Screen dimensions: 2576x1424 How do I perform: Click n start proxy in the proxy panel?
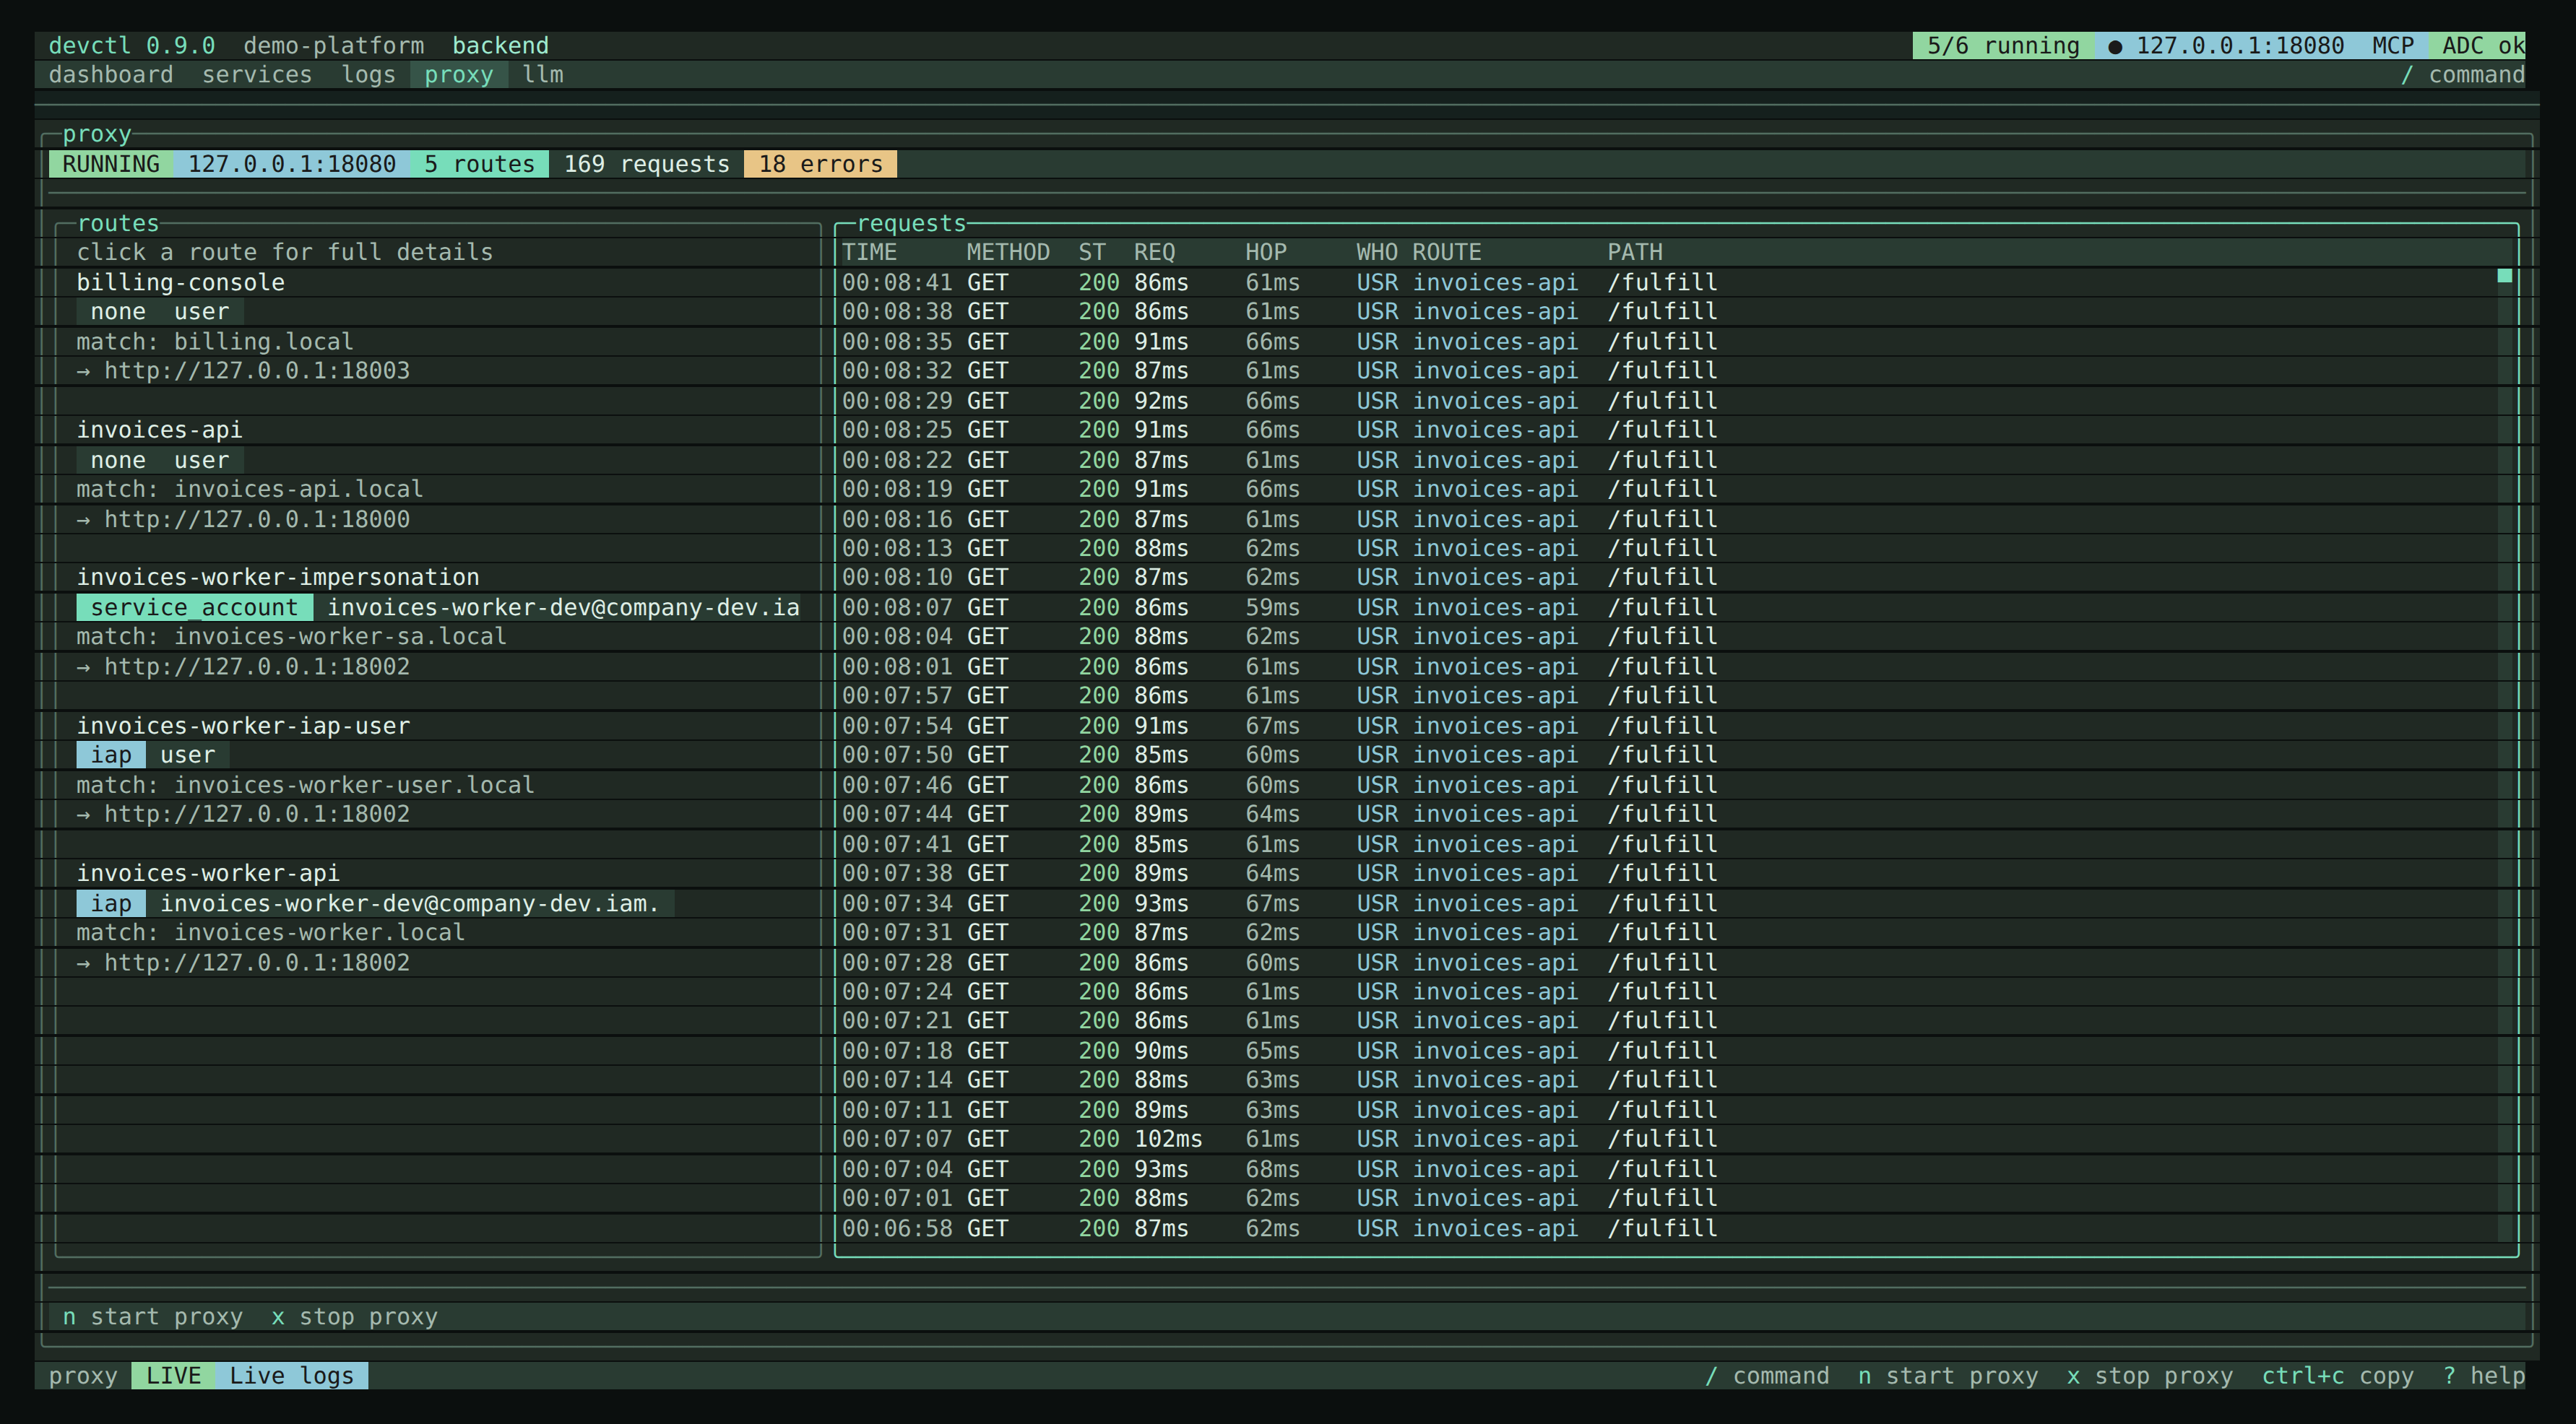152,1317
